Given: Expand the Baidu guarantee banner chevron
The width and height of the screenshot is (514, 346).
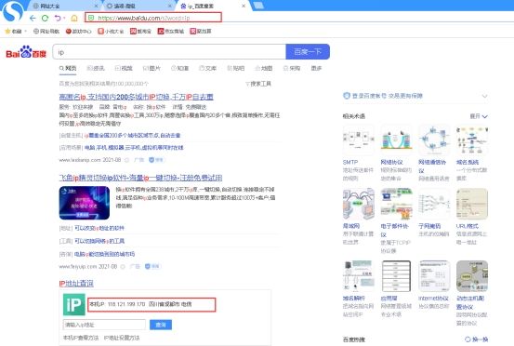Looking at the screenshot, I should 484,96.
